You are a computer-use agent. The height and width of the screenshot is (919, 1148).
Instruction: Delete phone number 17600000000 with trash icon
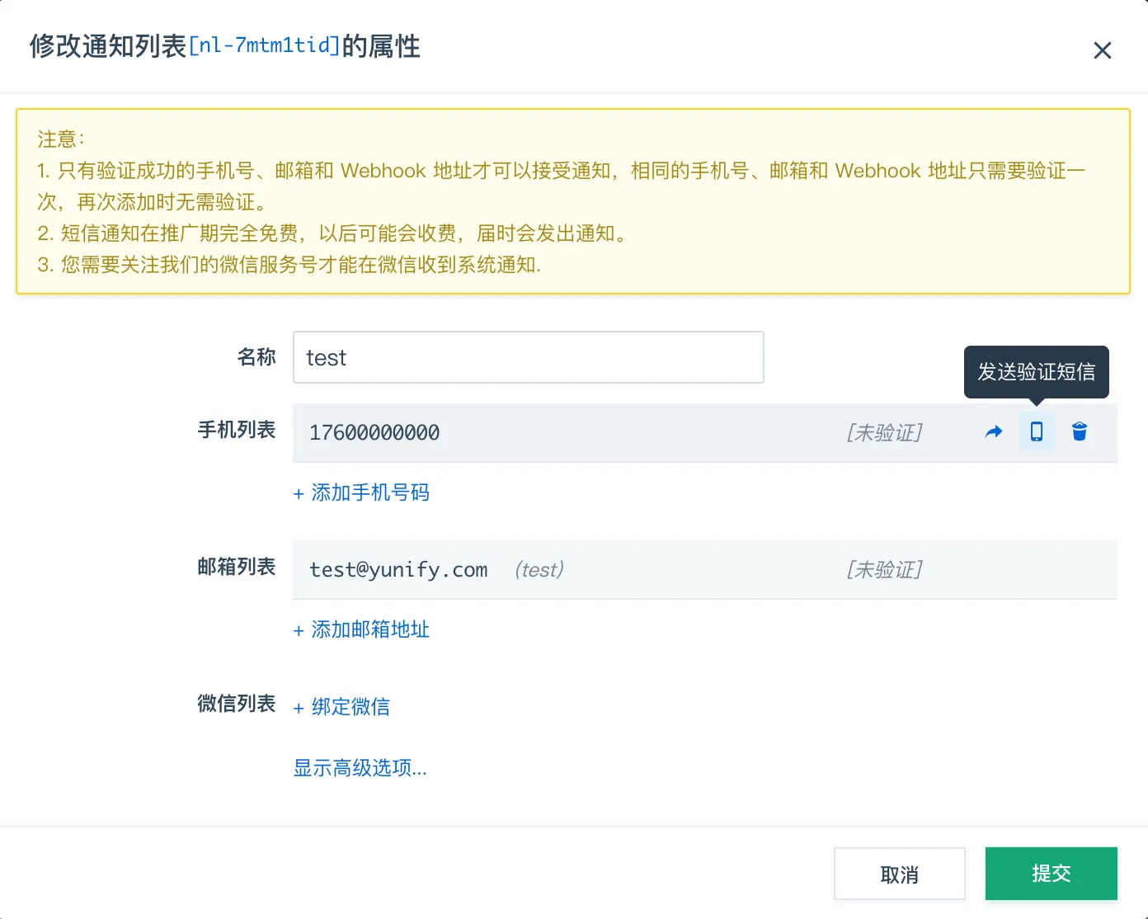[1079, 431]
